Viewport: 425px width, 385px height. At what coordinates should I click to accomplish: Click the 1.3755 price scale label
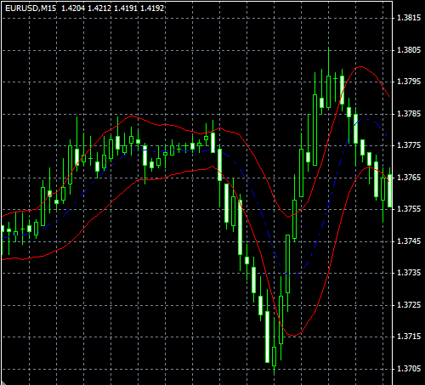(x=409, y=209)
